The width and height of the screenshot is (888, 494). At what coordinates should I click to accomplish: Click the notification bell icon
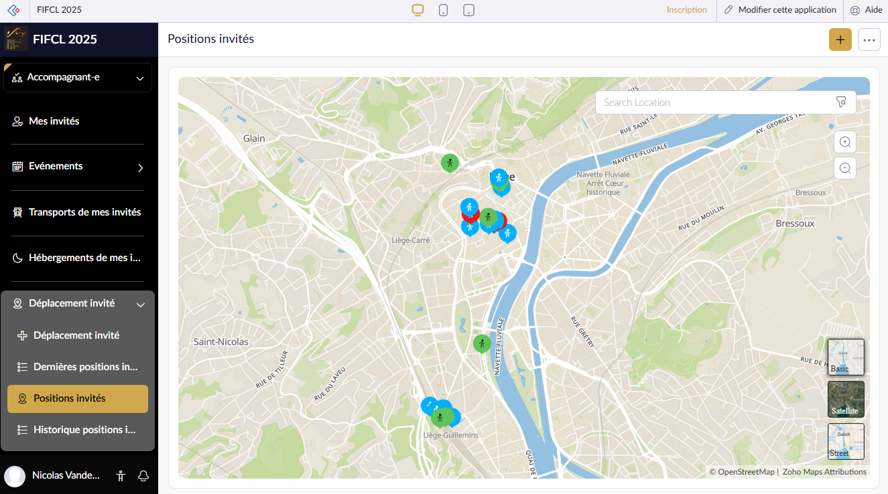(143, 476)
